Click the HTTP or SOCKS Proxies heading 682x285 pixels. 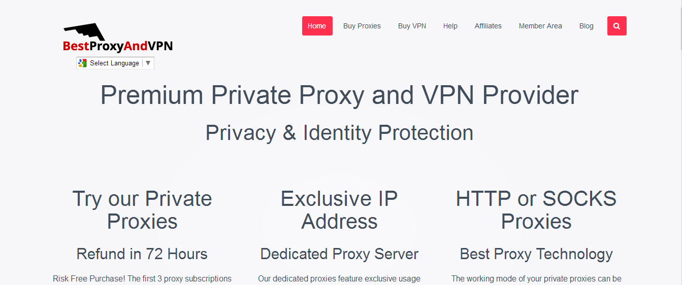click(x=536, y=210)
